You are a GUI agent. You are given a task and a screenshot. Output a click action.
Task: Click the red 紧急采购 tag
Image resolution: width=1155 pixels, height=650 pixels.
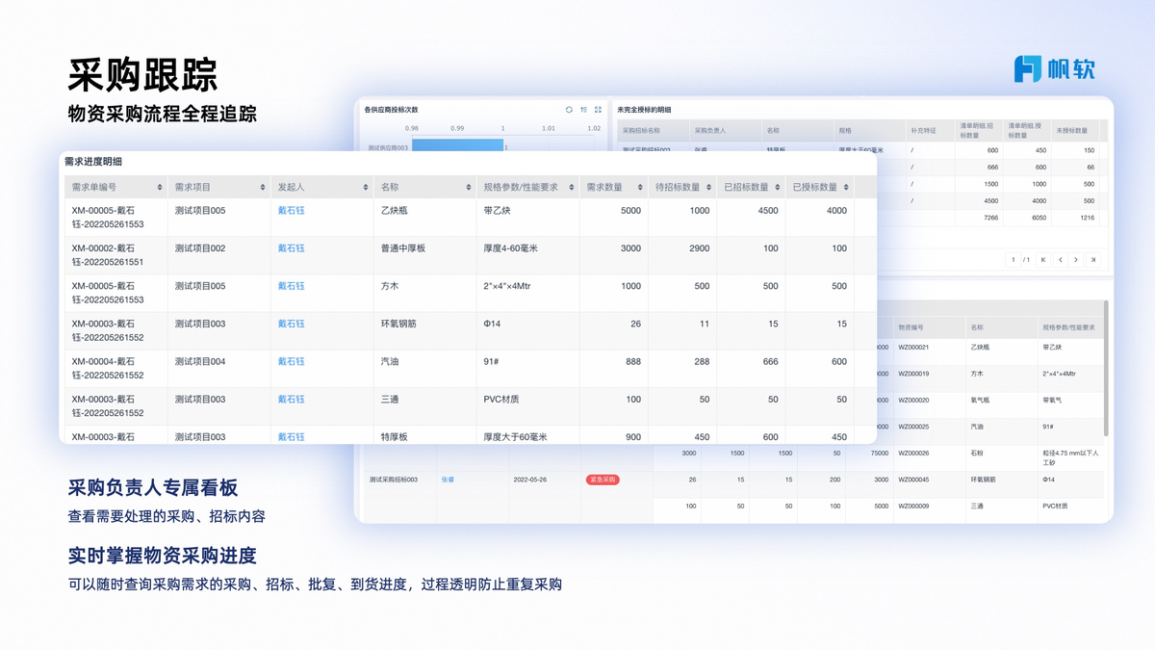(x=603, y=480)
